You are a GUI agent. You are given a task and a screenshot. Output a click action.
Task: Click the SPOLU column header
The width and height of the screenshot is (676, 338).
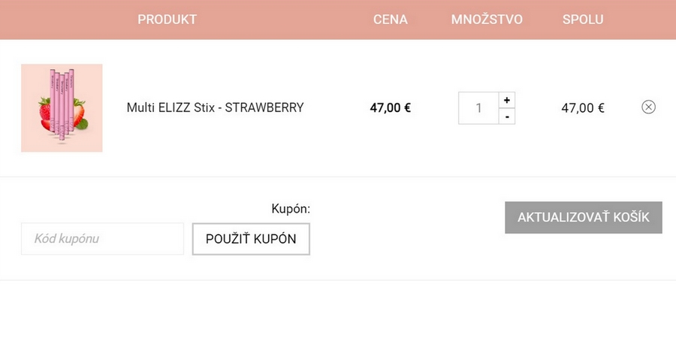click(583, 20)
